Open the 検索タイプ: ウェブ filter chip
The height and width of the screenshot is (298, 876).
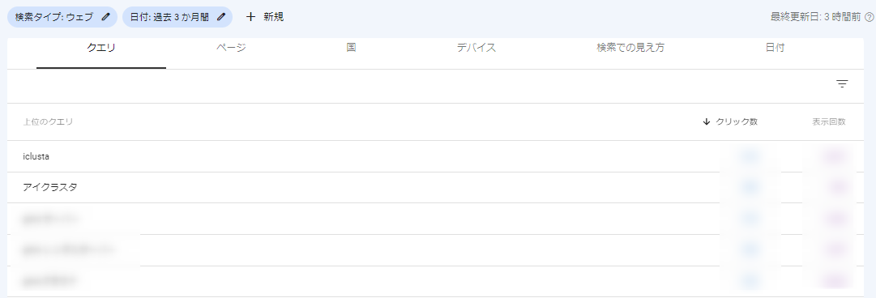[x=62, y=17]
